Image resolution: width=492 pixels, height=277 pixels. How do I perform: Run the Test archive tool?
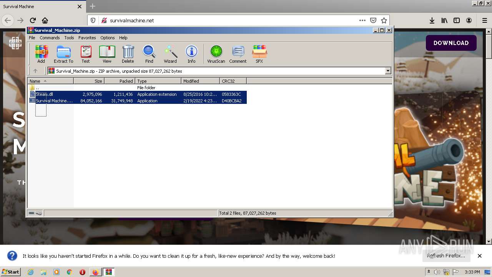85,54
